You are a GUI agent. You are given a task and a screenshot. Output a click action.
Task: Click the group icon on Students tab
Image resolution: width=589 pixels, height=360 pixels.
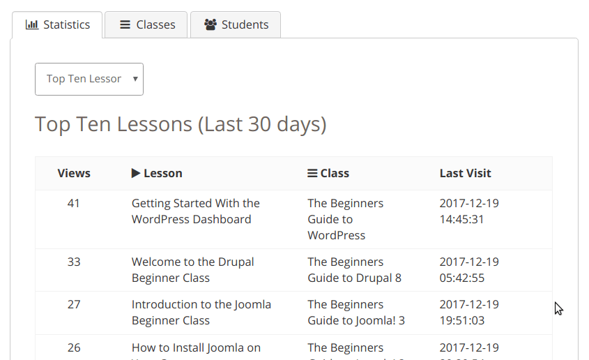pyautogui.click(x=211, y=24)
